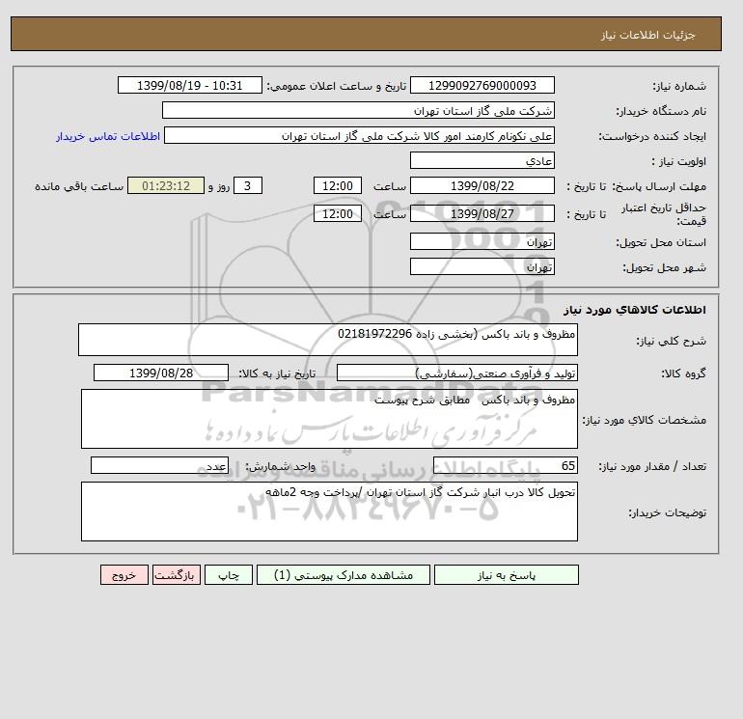Click the بازگشت back button
The image size is (743, 719).
177,575
